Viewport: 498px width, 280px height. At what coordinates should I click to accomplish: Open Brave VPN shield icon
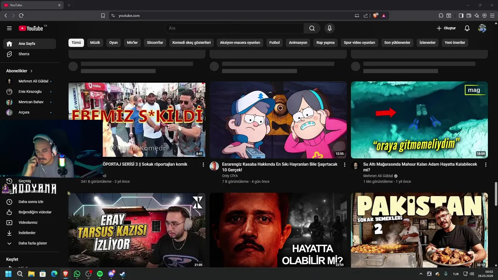click(484, 16)
